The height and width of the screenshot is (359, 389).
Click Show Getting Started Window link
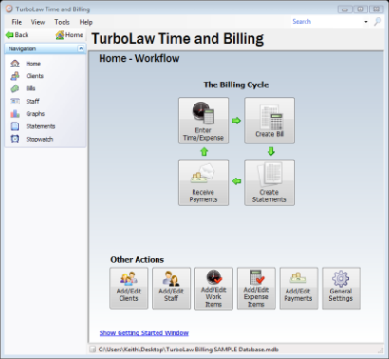144,333
